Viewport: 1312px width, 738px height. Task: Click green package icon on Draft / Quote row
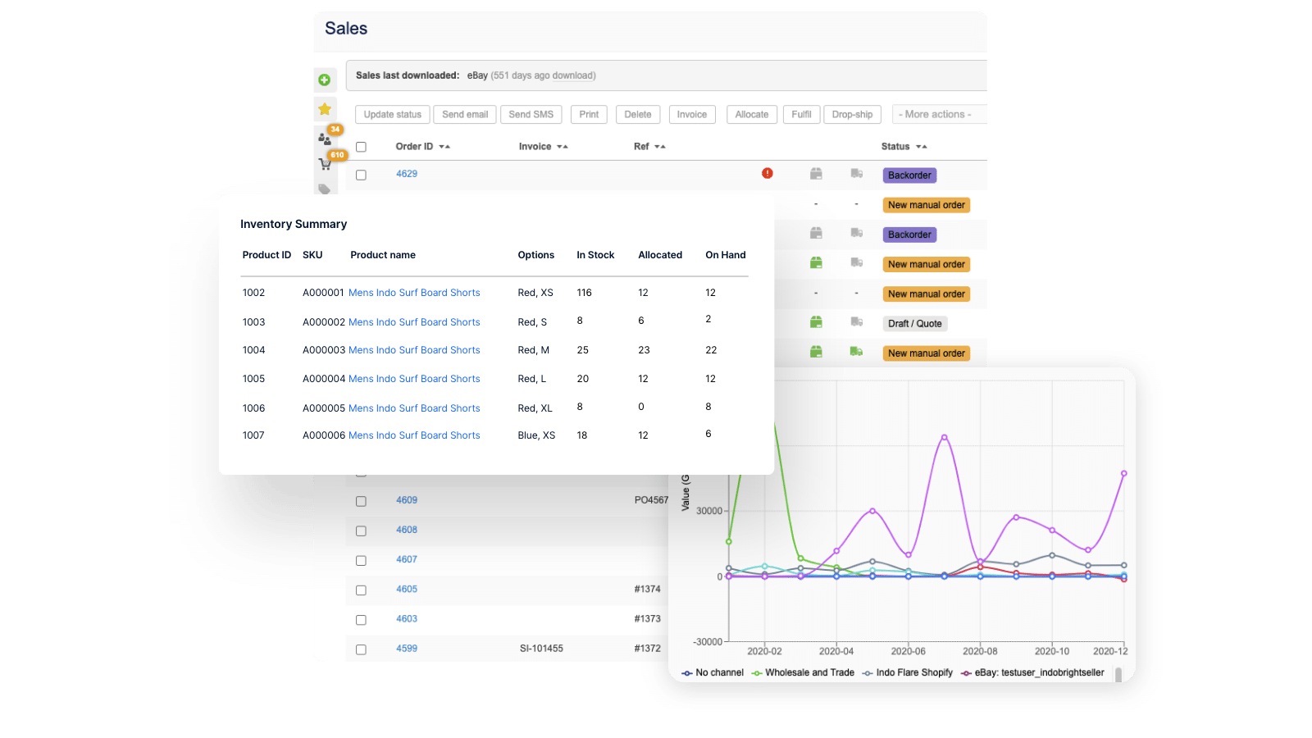tap(816, 322)
